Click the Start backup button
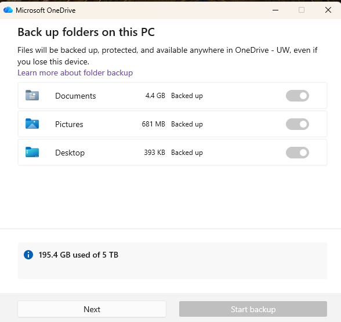Viewport: 341px width, 322px height. (x=253, y=309)
